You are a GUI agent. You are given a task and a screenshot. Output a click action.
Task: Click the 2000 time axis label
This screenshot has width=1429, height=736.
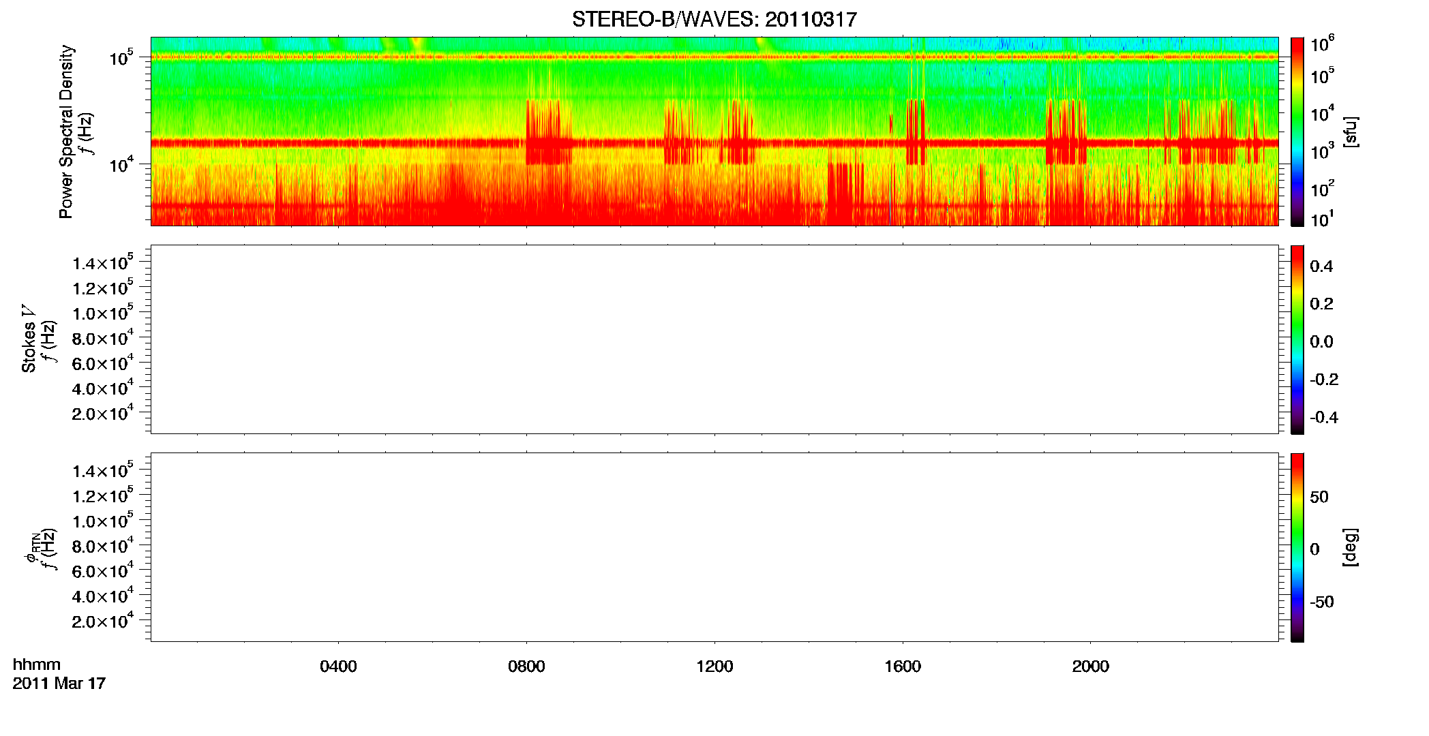click(x=1090, y=666)
